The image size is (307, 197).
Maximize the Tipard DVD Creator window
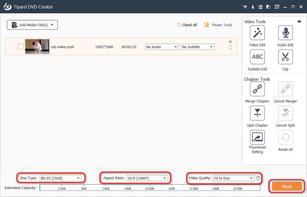[x=293, y=7]
